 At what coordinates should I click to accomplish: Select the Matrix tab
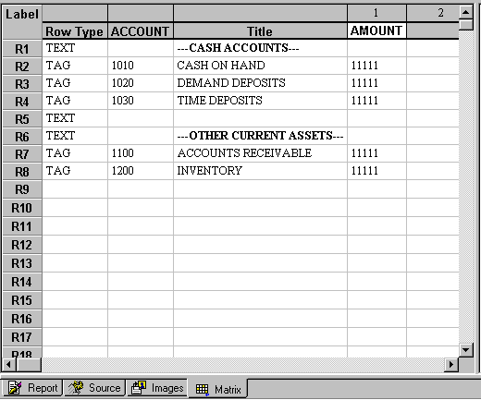218,389
